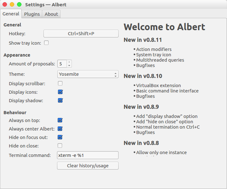Click the Terminal command label

click(30, 155)
